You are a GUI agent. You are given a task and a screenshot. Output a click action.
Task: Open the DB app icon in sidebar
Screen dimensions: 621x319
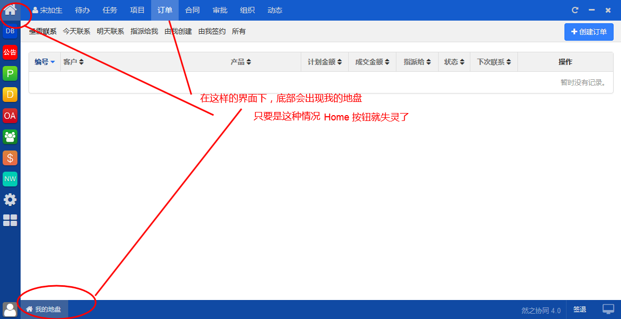[10, 31]
